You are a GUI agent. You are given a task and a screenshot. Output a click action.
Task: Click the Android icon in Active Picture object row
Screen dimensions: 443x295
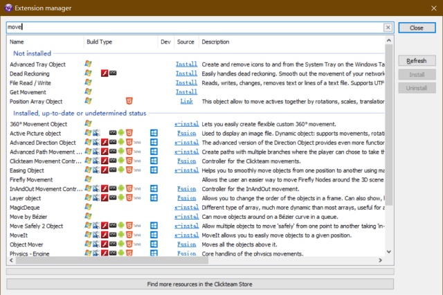[121, 133]
